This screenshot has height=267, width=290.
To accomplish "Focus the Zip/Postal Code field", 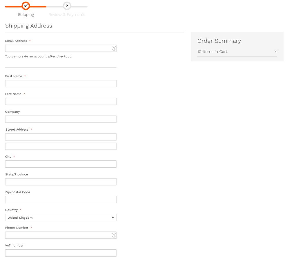I will pyautogui.click(x=61, y=200).
